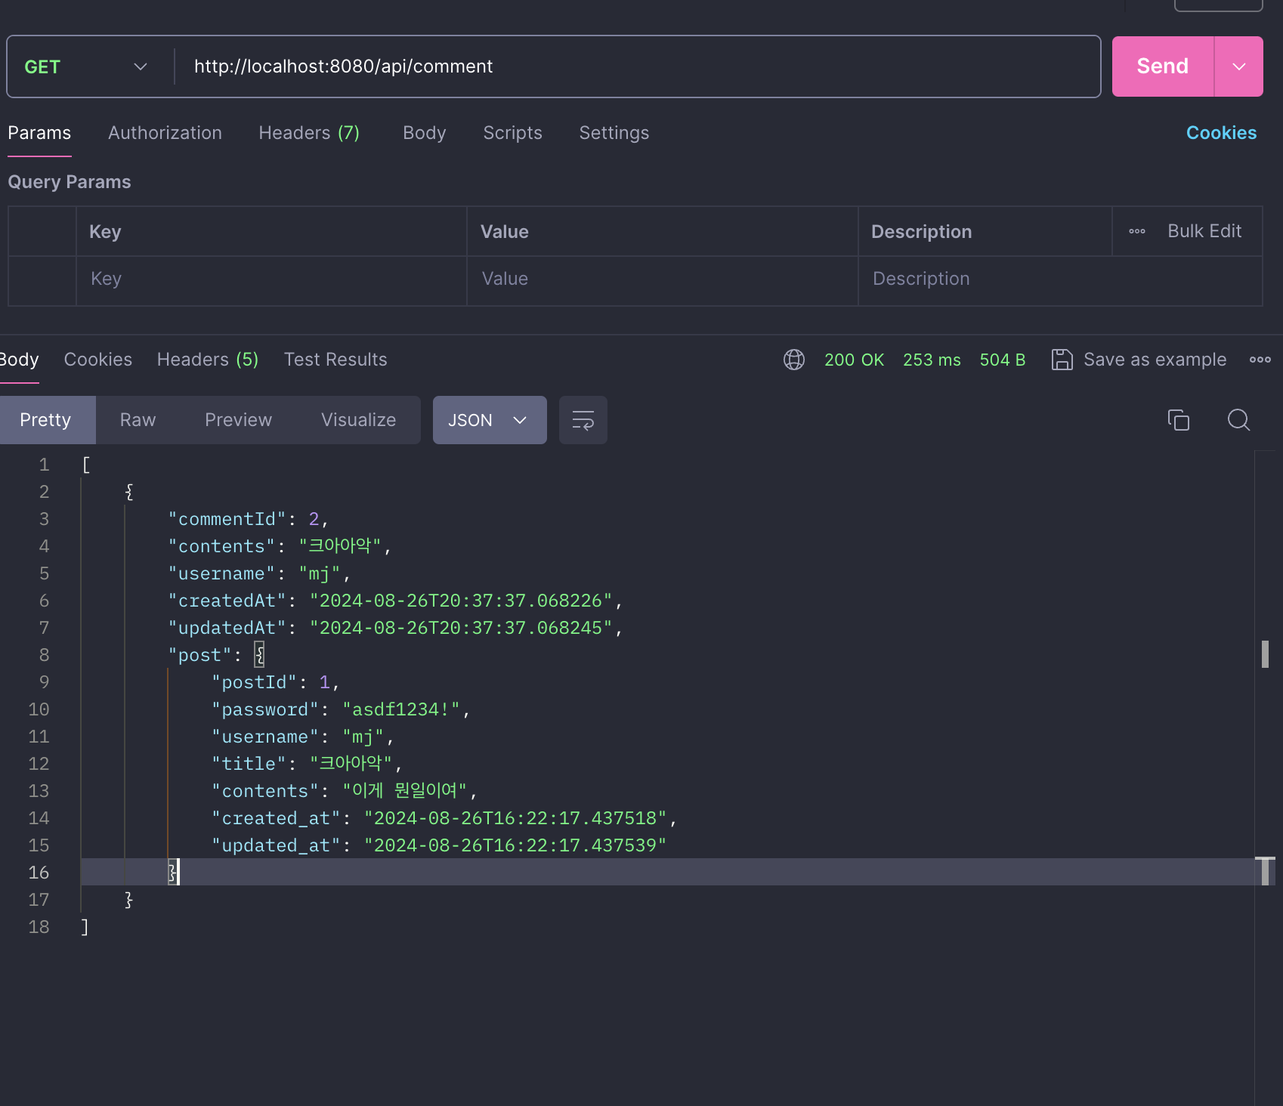Click the query param Value input
This screenshot has height=1106, width=1283.
pyautogui.click(x=663, y=280)
